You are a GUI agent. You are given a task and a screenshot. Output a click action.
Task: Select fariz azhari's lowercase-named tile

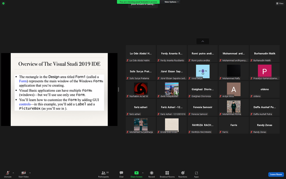[141, 107]
